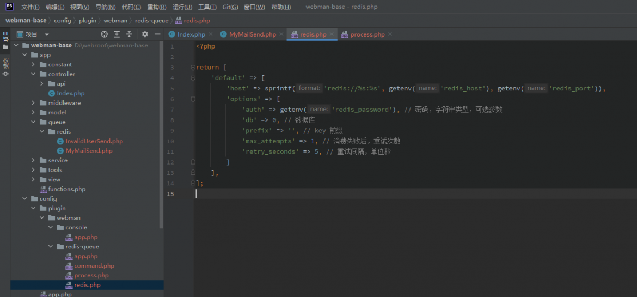This screenshot has width=637, height=297.
Task: Click webman-base breadcrumb
Action: click(x=26, y=20)
